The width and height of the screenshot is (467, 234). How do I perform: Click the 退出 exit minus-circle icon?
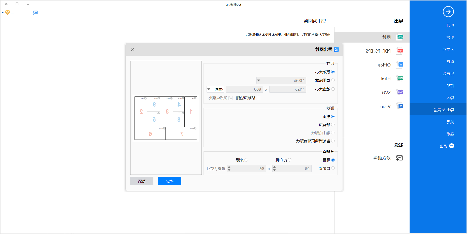coord(452,146)
